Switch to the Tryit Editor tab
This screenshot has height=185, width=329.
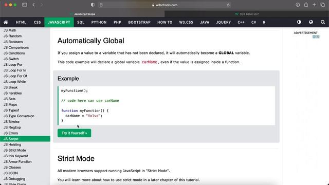point(247,14)
